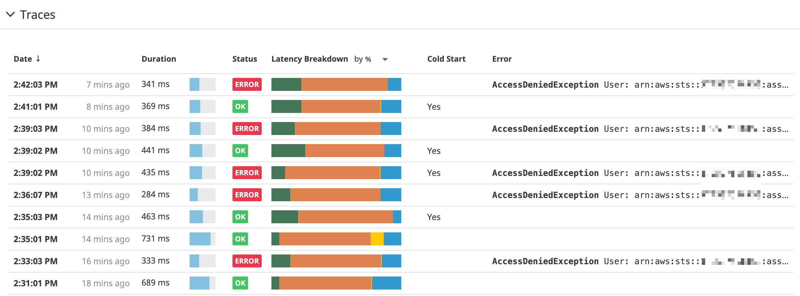
Task: Open AccessDeniedException error on 2:42:03 PM trace
Action: click(545, 85)
